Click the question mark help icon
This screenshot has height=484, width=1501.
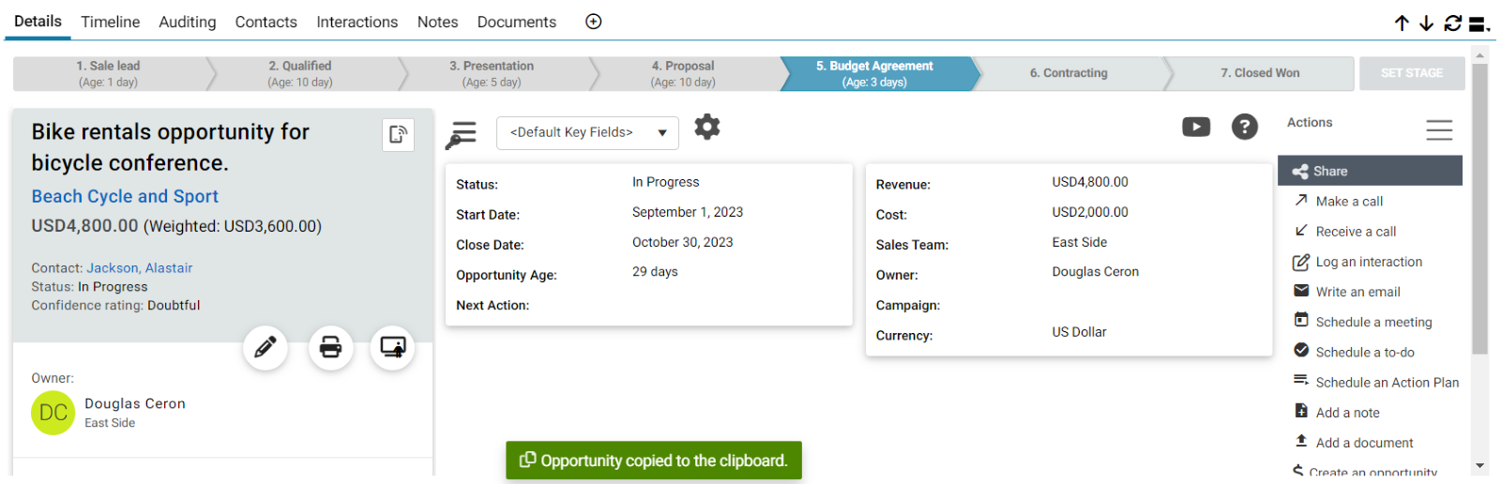pos(1245,127)
